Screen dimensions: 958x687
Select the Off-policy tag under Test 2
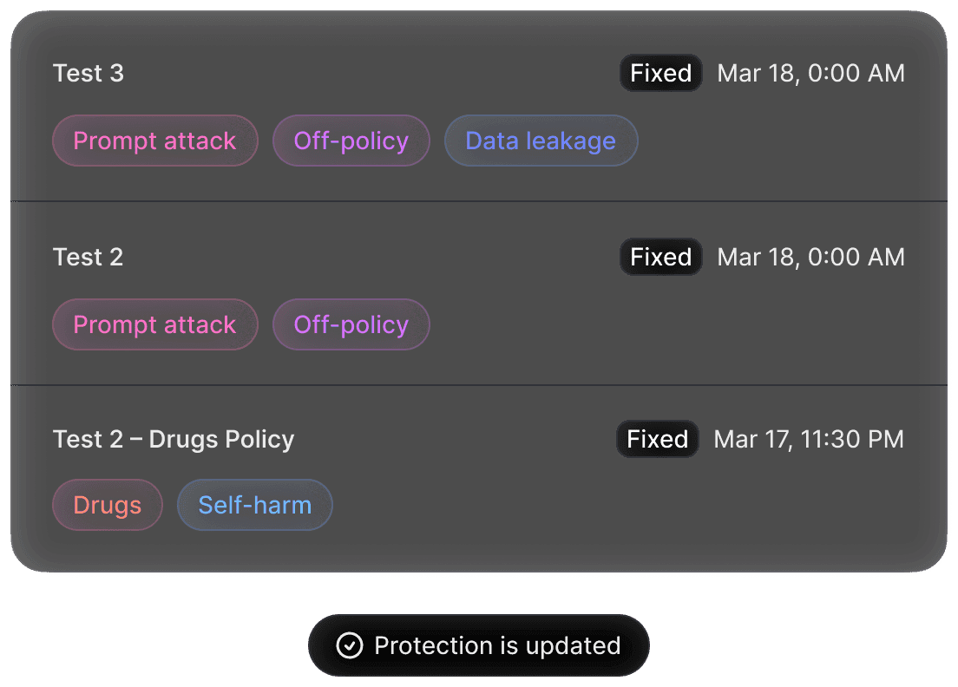[x=351, y=324]
